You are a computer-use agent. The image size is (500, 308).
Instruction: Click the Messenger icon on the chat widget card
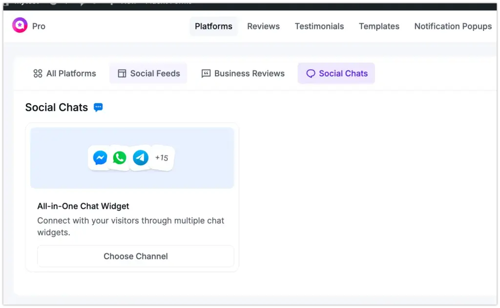pos(100,157)
